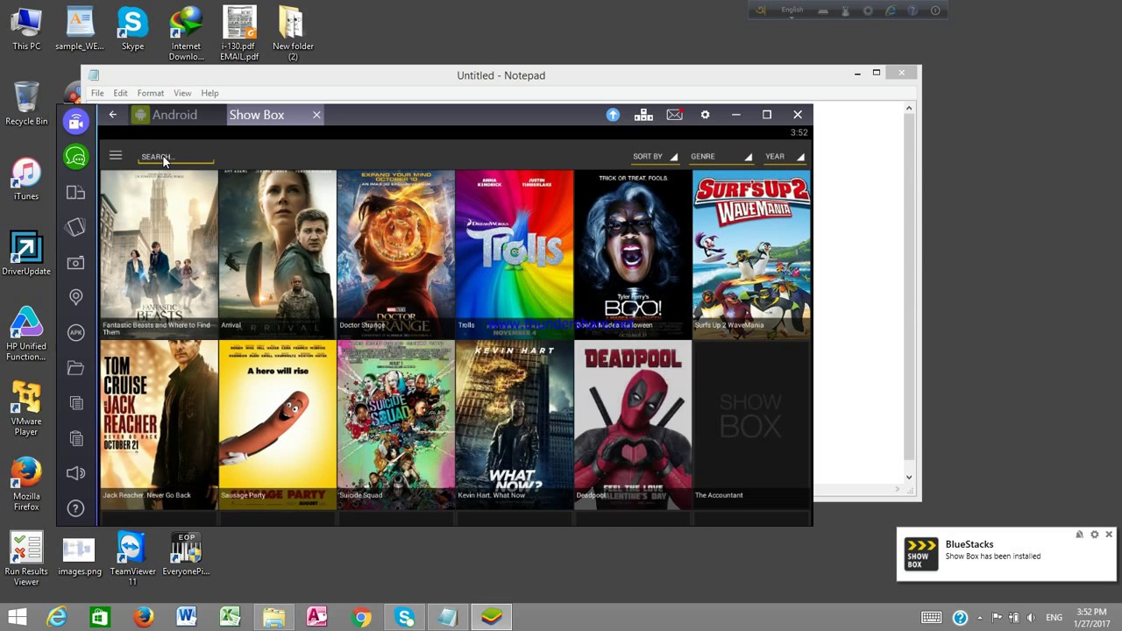The height and width of the screenshot is (631, 1122).
Task: Select the iTunes desktop icon
Action: [26, 180]
